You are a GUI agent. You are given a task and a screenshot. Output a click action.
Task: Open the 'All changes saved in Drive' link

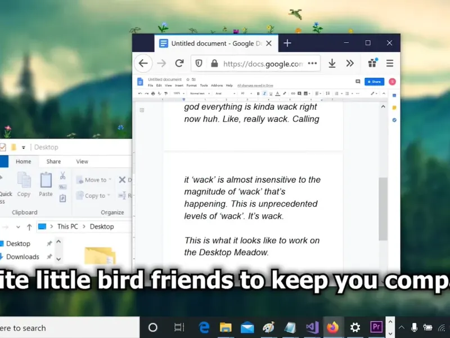tap(255, 86)
